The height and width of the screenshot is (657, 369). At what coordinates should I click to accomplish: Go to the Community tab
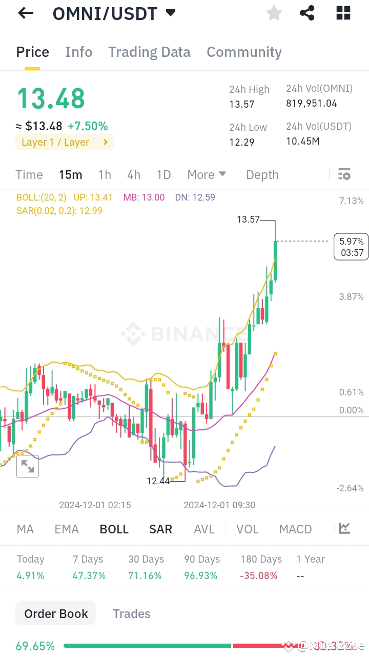pos(244,52)
